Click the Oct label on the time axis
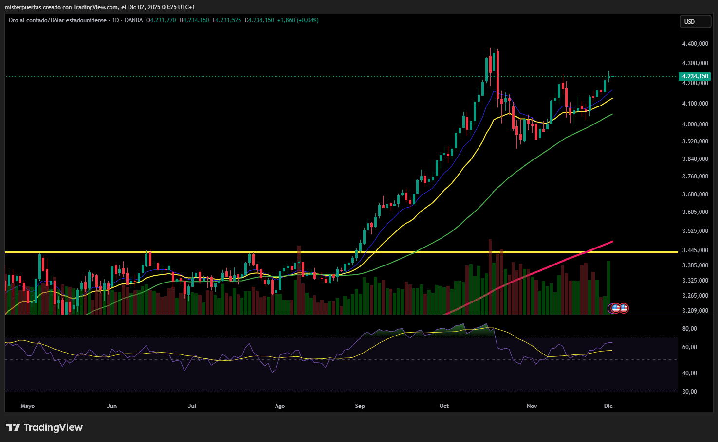 [x=444, y=406]
